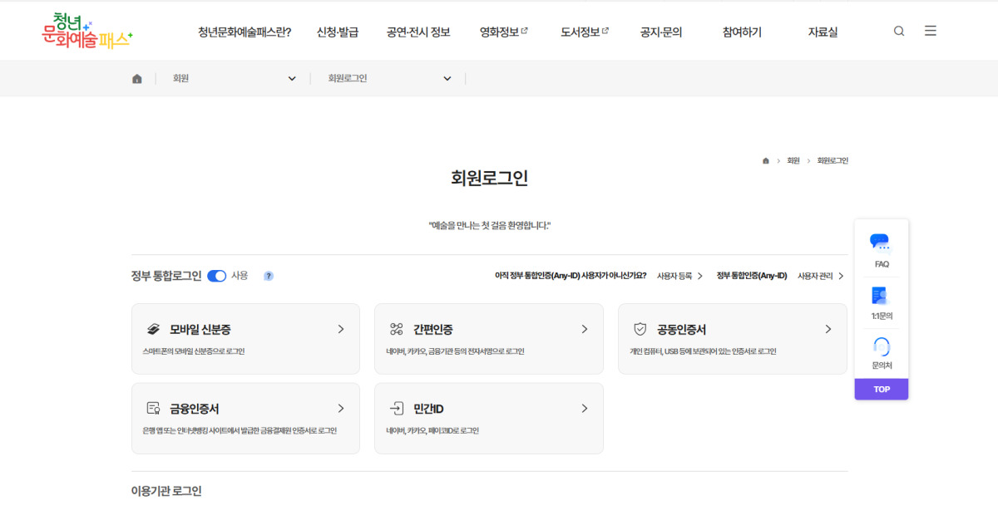Click the "예술을 만나는 첫 걸음 환영합니다" text
Image resolution: width=998 pixels, height=515 pixels.
pos(490,225)
